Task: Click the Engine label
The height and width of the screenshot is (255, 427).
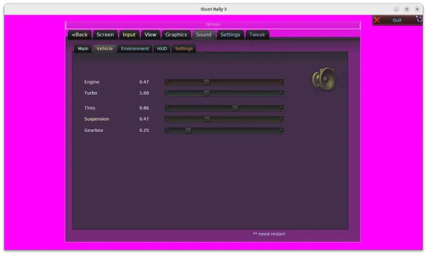Action: coord(91,82)
